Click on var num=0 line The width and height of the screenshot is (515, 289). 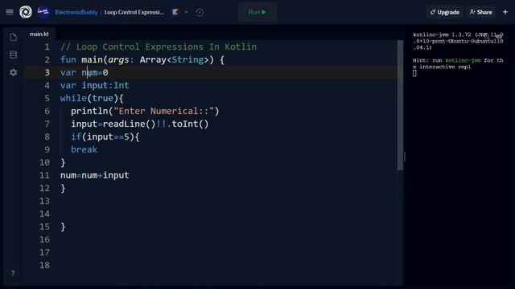(x=84, y=72)
